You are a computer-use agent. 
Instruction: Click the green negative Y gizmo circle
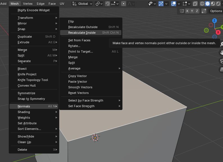[206, 30]
